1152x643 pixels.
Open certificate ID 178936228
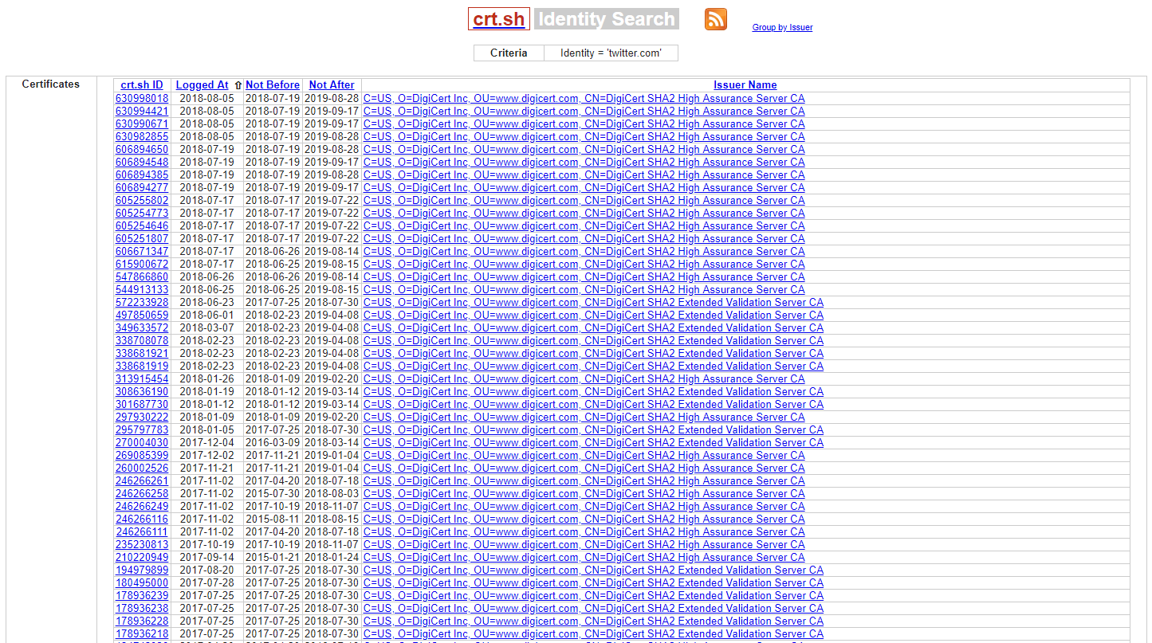point(142,621)
